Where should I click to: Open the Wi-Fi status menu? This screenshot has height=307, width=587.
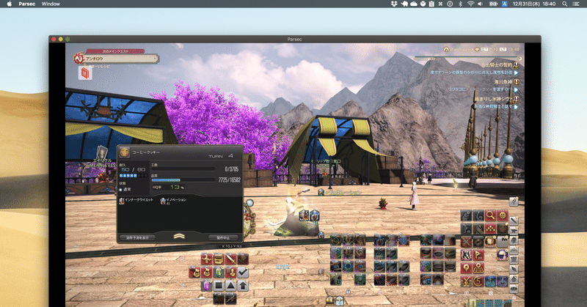tap(470, 4)
